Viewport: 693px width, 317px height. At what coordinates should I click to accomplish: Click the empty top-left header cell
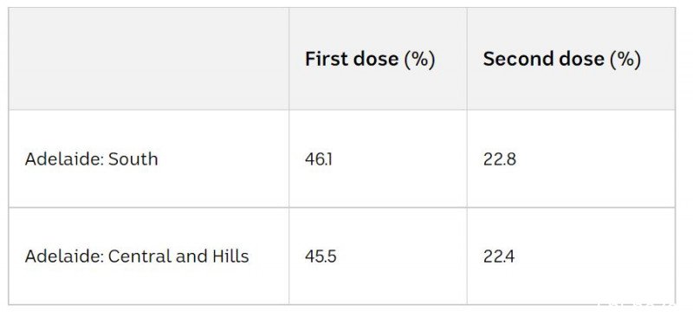point(149,59)
